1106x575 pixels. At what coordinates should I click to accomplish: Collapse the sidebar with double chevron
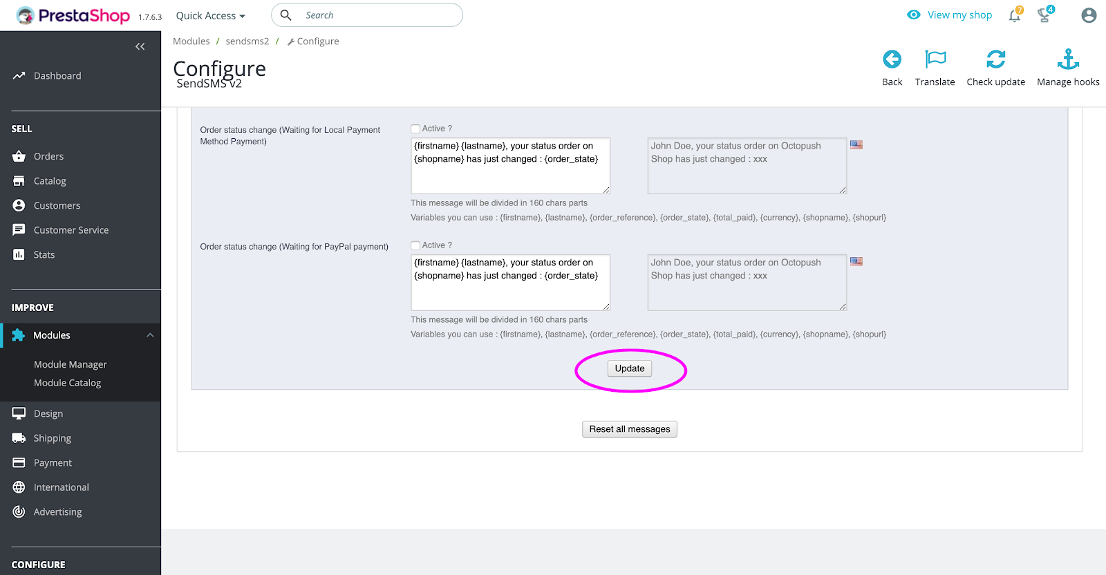click(140, 46)
